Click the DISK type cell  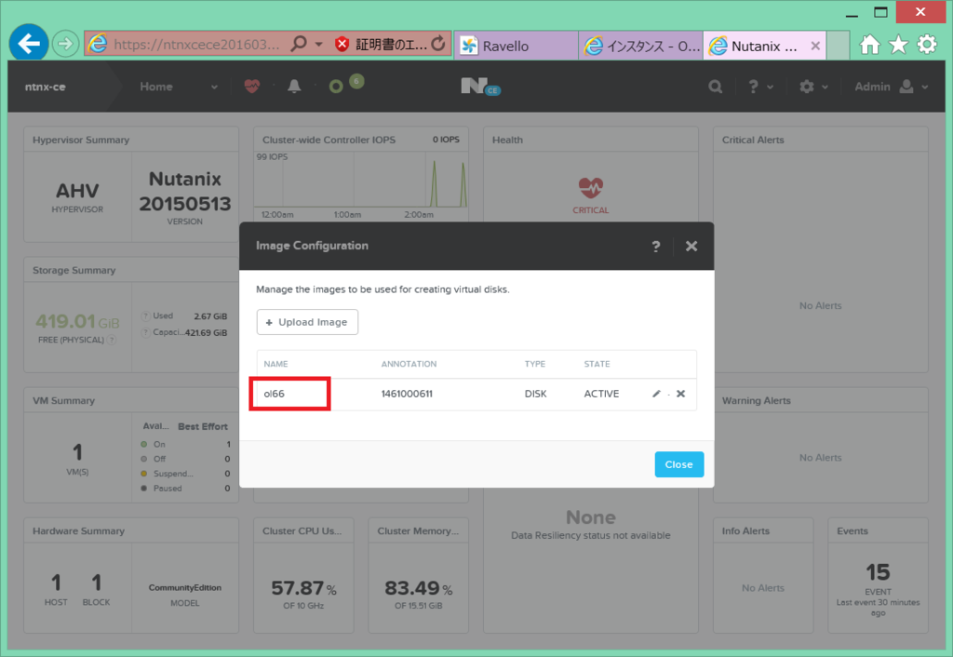535,394
